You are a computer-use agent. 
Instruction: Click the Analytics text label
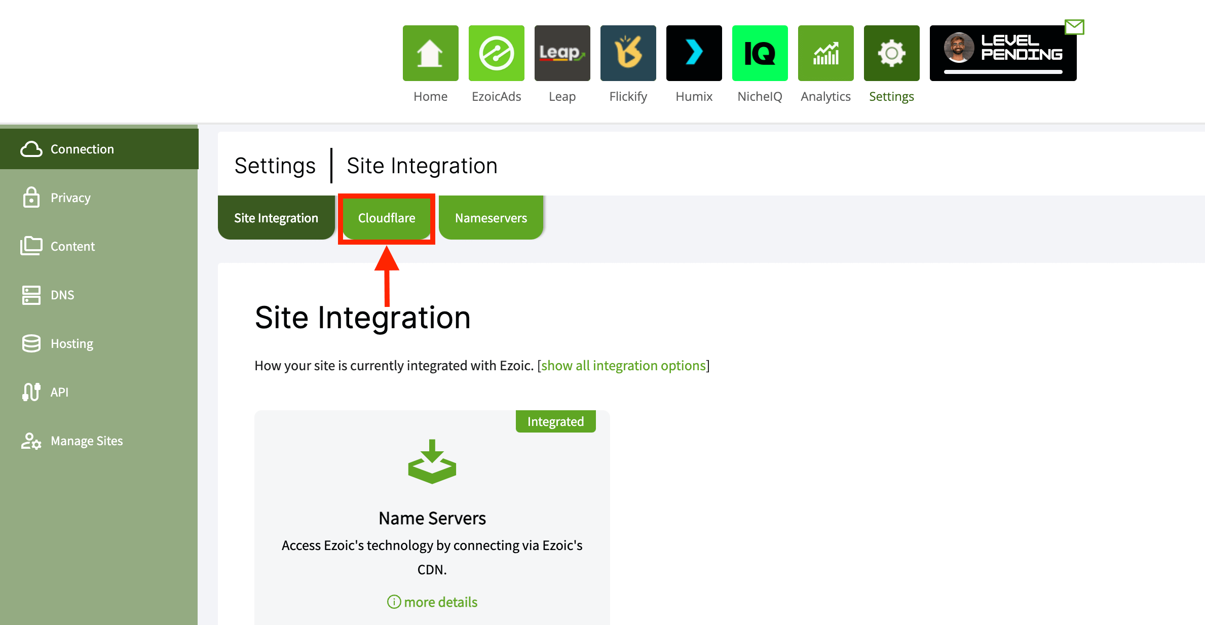(x=825, y=96)
